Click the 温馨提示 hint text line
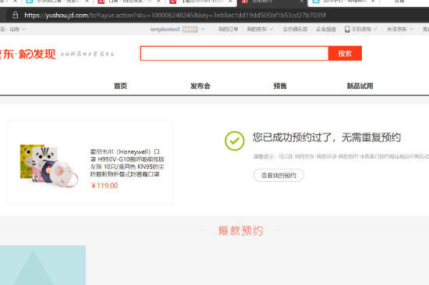 pos(341,157)
